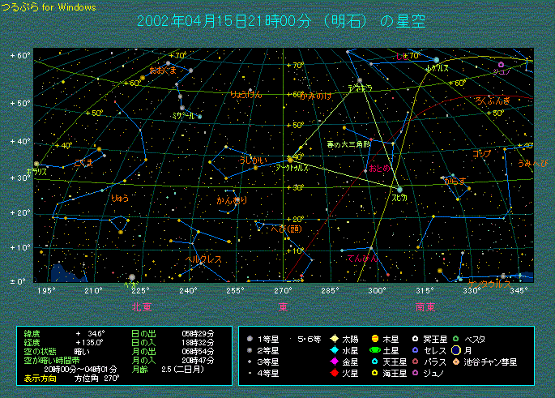Image resolution: width=555 pixels, height=398 pixels.
Task: Select the セレス Ceres icon in legend
Action: point(416,350)
